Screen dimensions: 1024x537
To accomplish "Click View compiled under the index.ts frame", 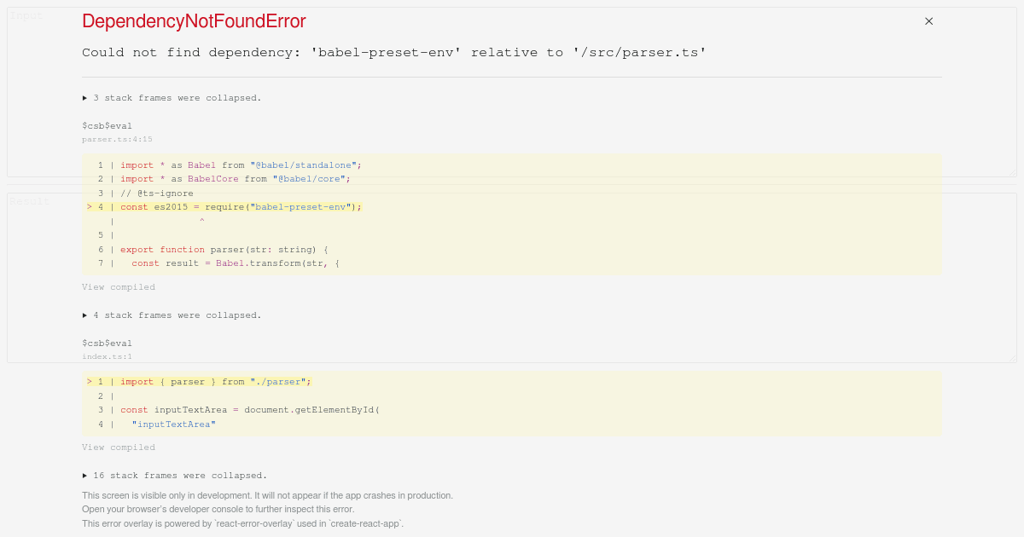I will [119, 447].
